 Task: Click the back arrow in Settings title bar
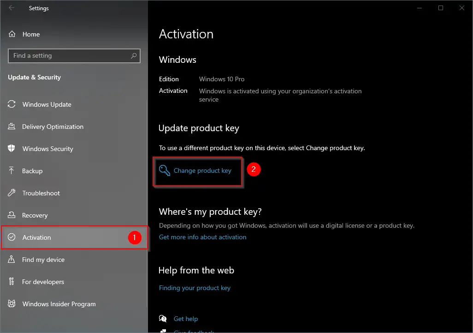coord(12,8)
